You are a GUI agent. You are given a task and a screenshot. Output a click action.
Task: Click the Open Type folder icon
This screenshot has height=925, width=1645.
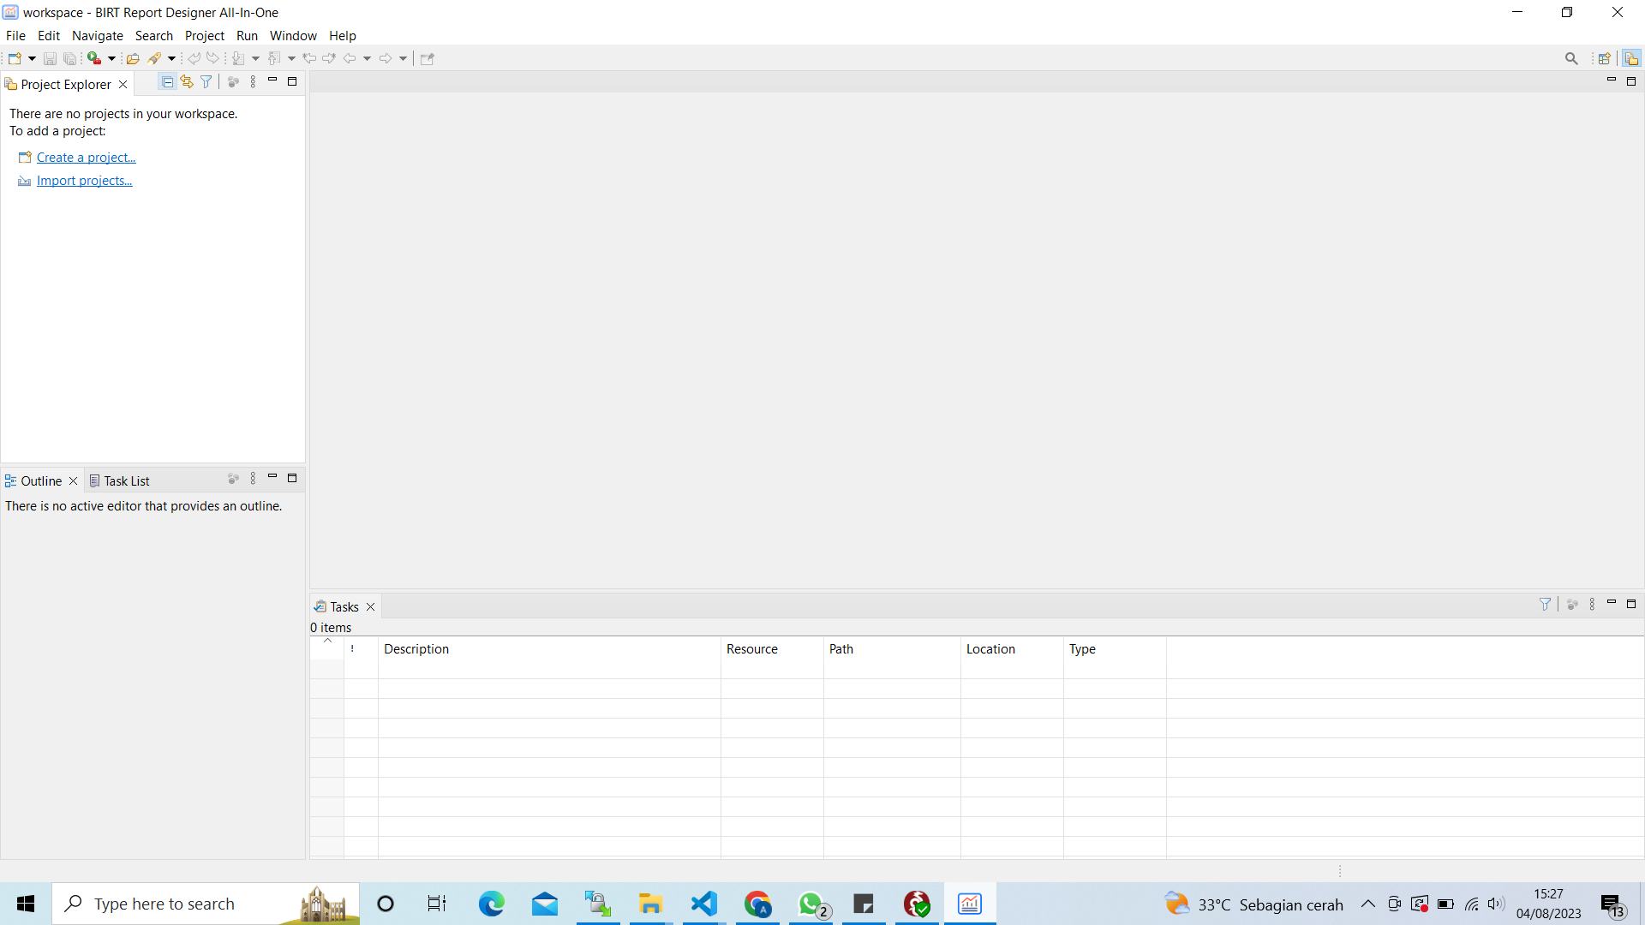(x=133, y=58)
